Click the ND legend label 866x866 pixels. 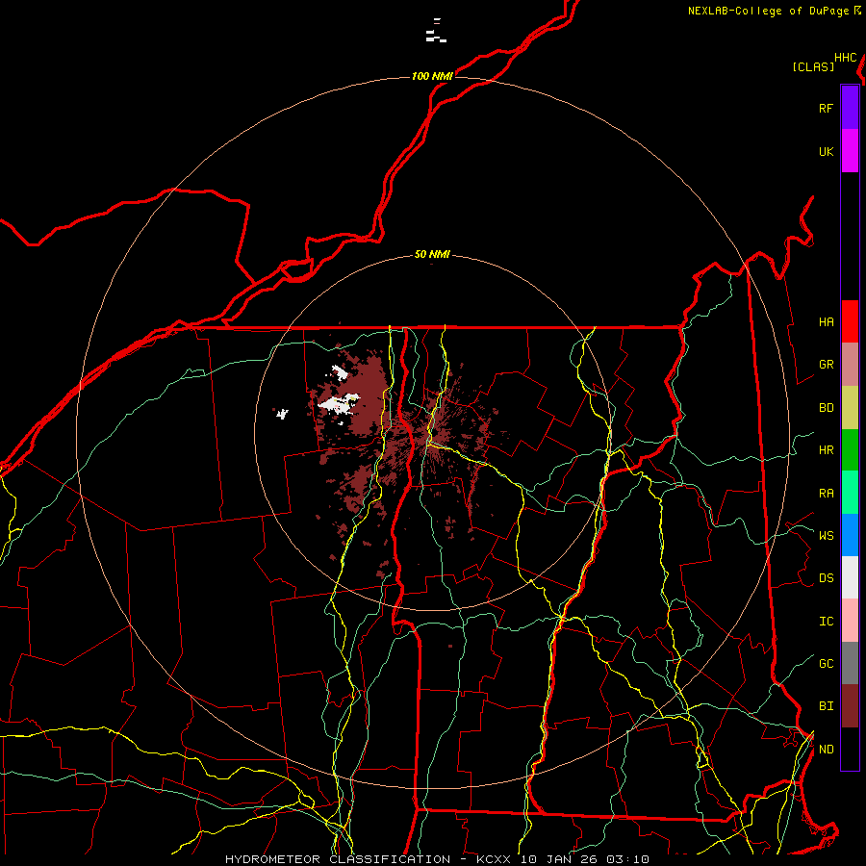point(826,749)
